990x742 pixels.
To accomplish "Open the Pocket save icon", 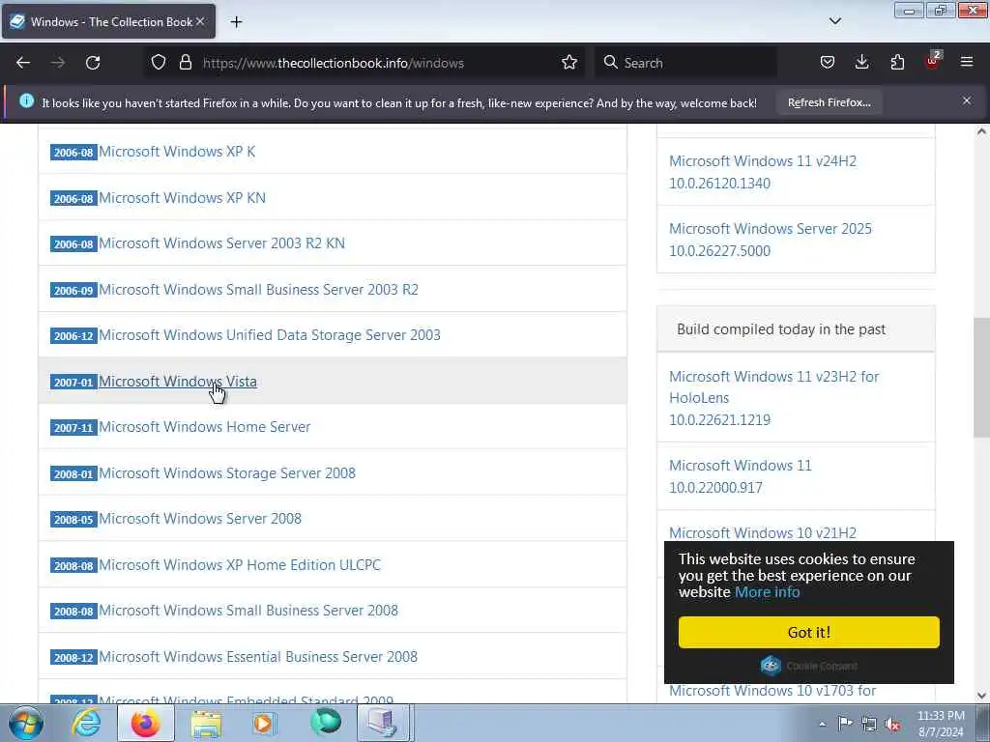I will (x=828, y=63).
